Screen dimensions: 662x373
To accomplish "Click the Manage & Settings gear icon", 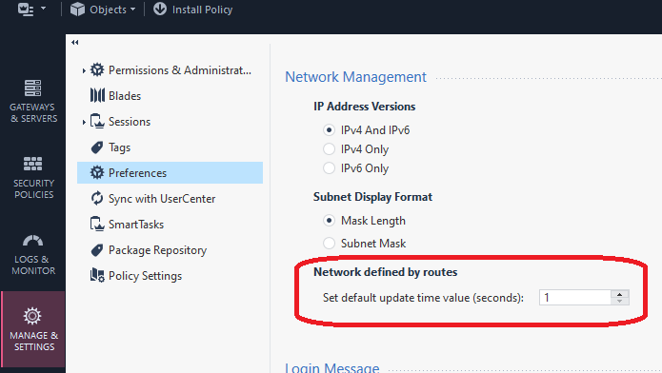I will pyautogui.click(x=32, y=316).
